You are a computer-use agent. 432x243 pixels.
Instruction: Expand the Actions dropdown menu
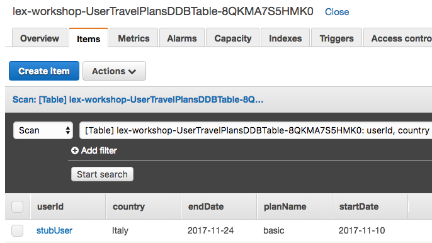[114, 71]
